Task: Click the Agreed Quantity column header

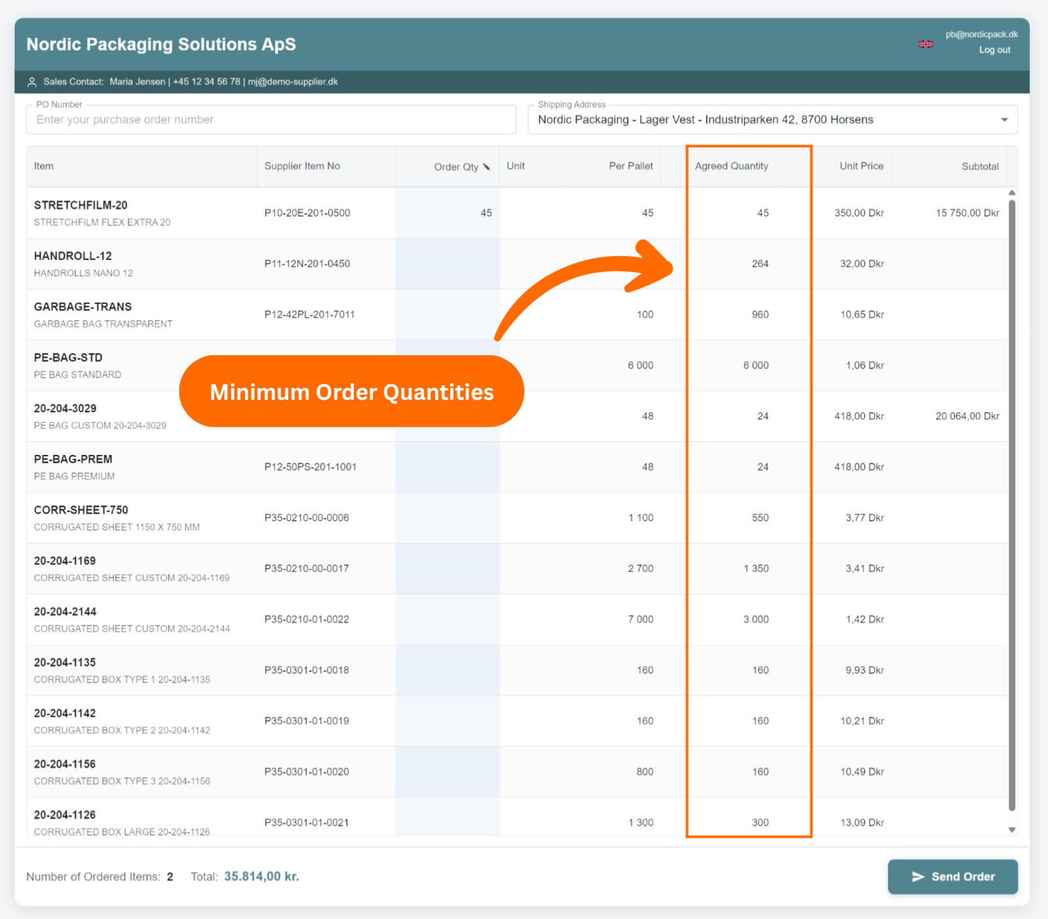Action: (x=731, y=166)
